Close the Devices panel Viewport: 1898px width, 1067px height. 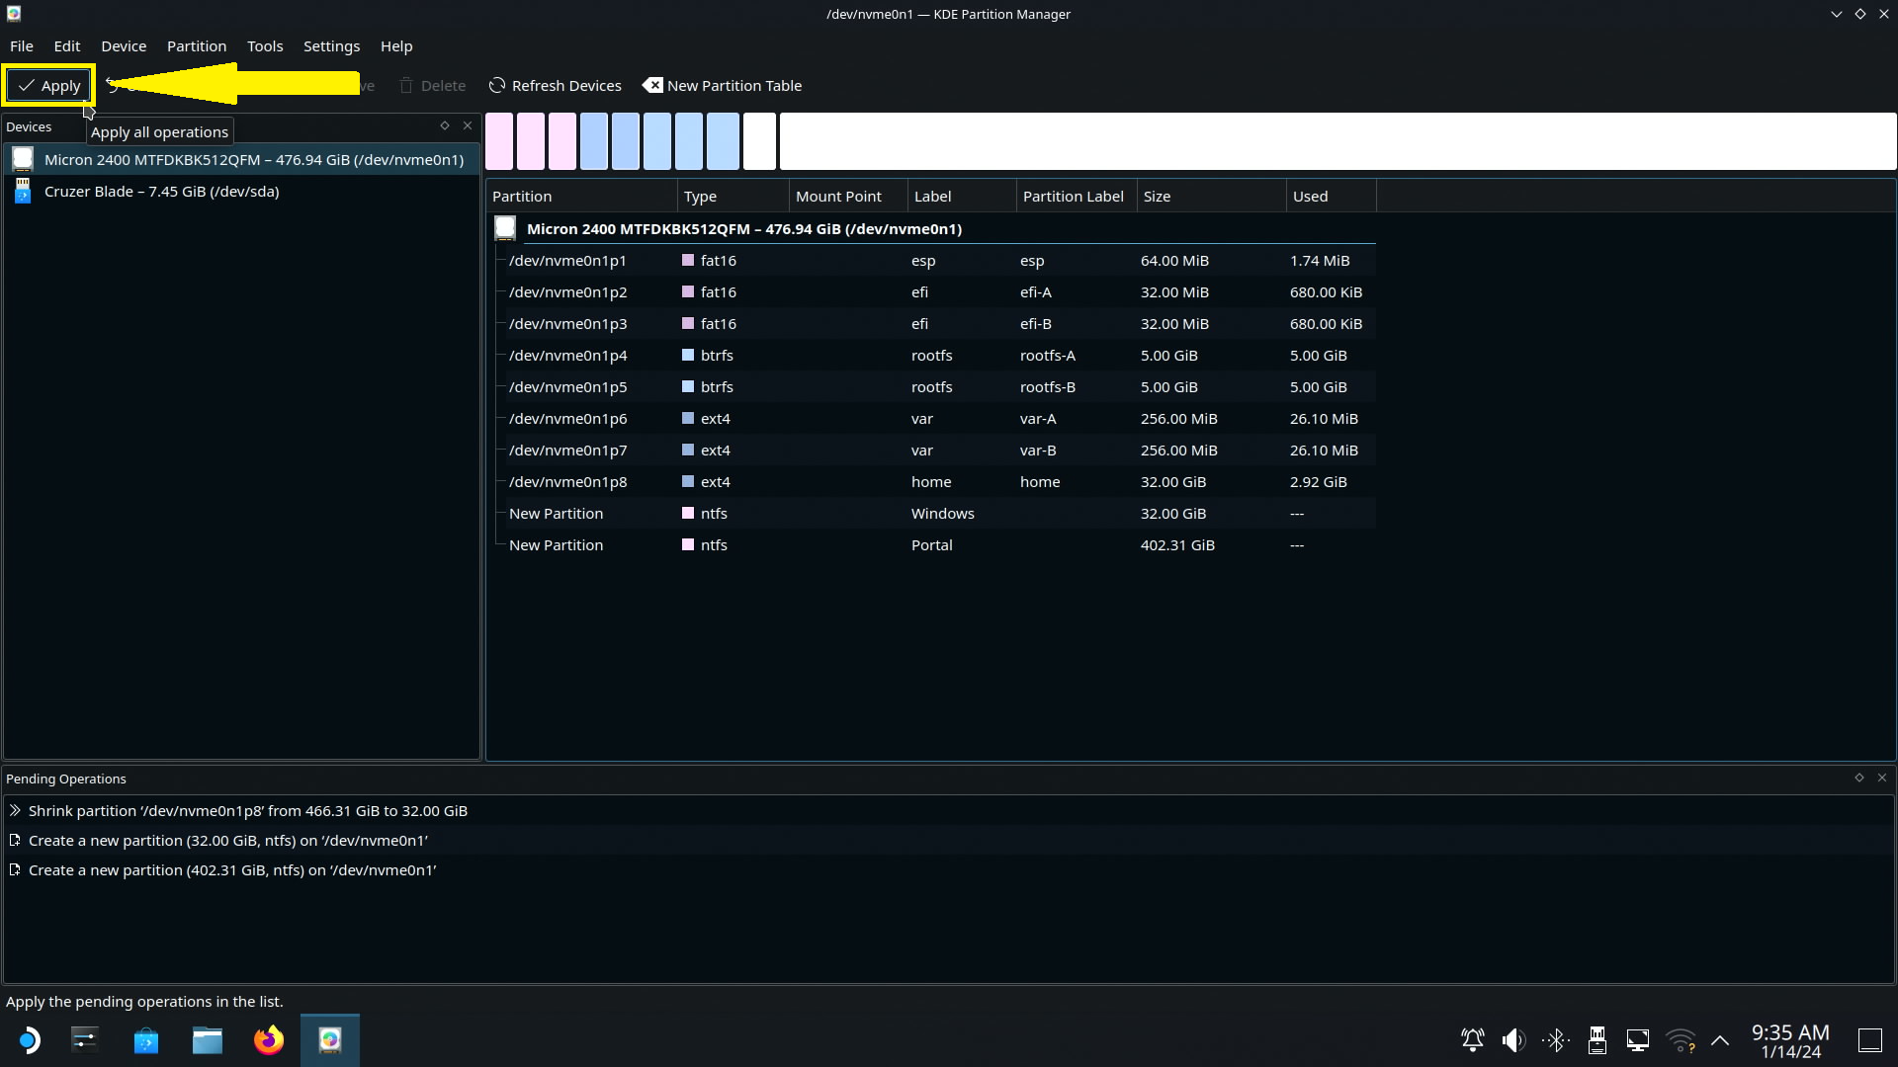(x=468, y=125)
